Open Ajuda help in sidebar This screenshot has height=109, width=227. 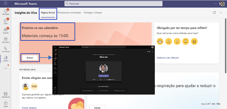tap(6, 104)
